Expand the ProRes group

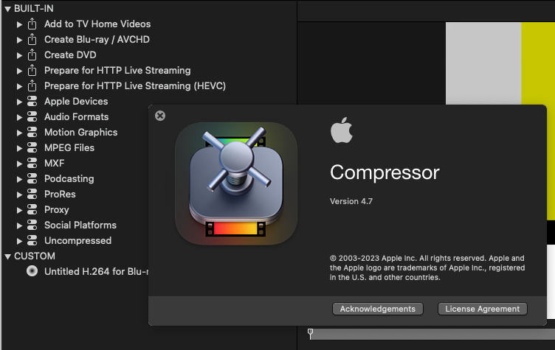tap(19, 195)
